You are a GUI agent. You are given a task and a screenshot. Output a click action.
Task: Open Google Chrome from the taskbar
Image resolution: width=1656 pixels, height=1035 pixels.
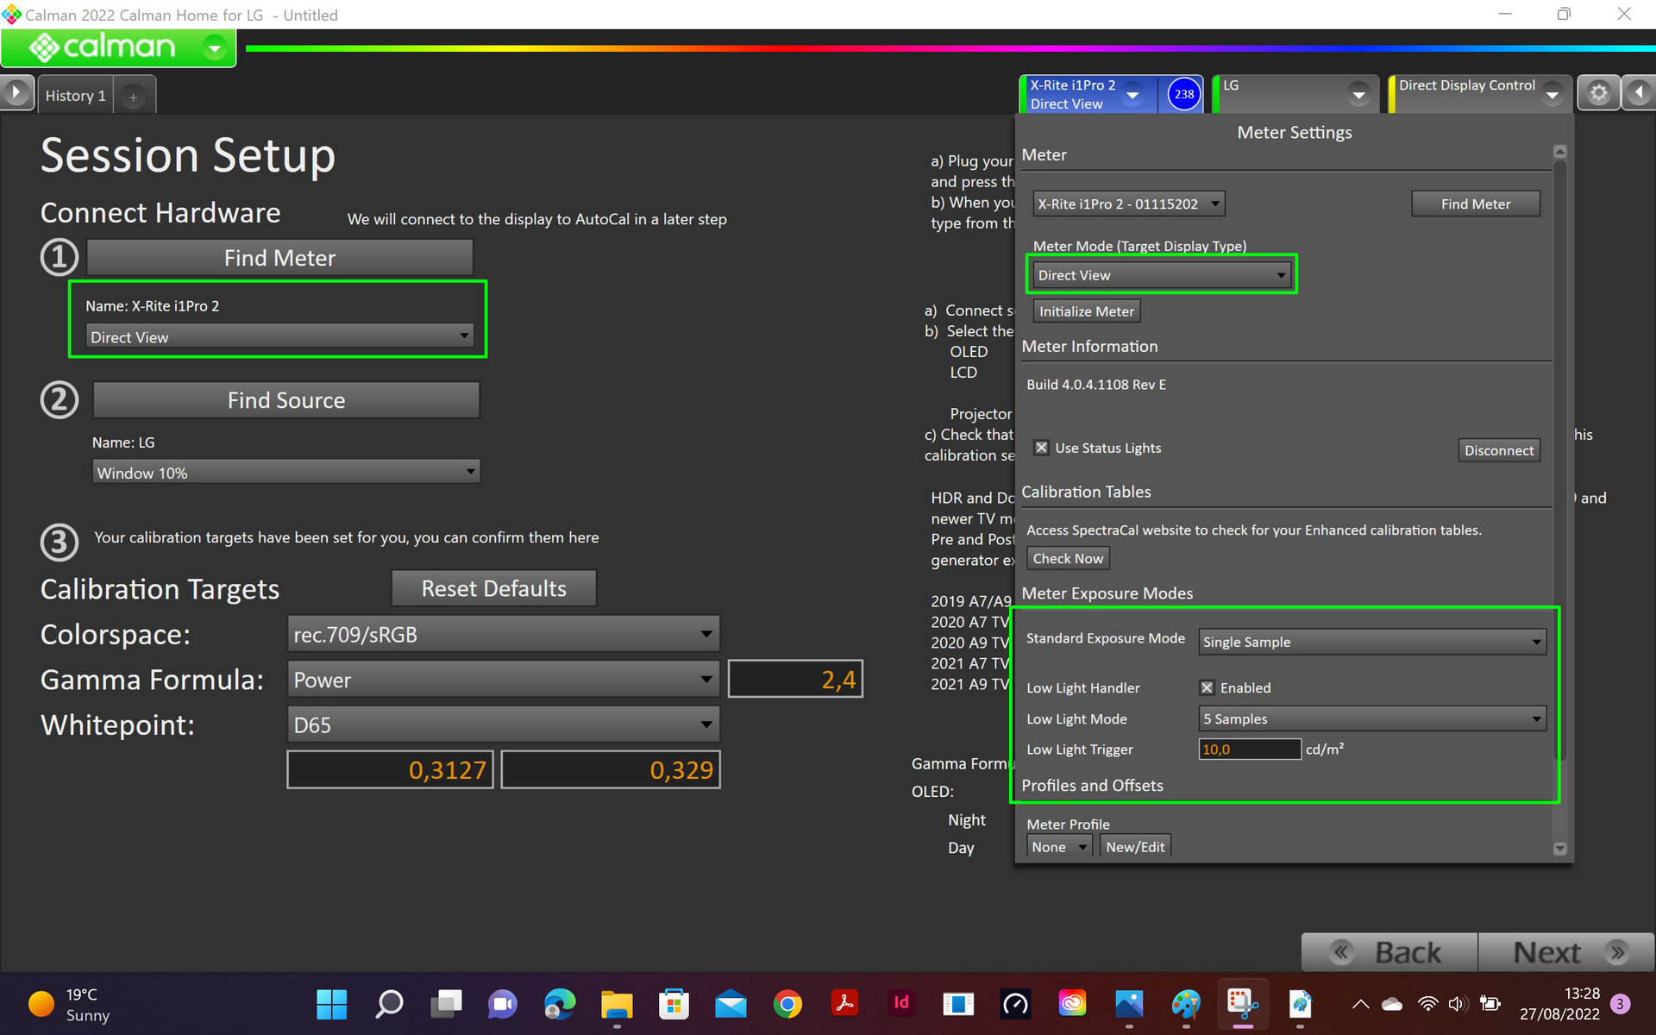[x=787, y=1004]
